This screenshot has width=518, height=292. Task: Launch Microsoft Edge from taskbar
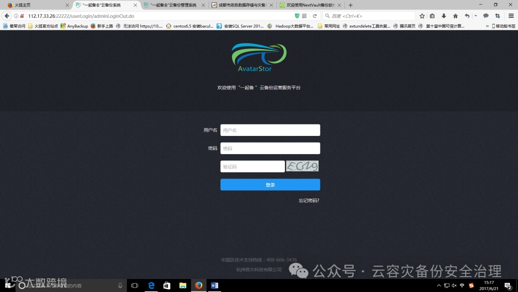click(151, 285)
